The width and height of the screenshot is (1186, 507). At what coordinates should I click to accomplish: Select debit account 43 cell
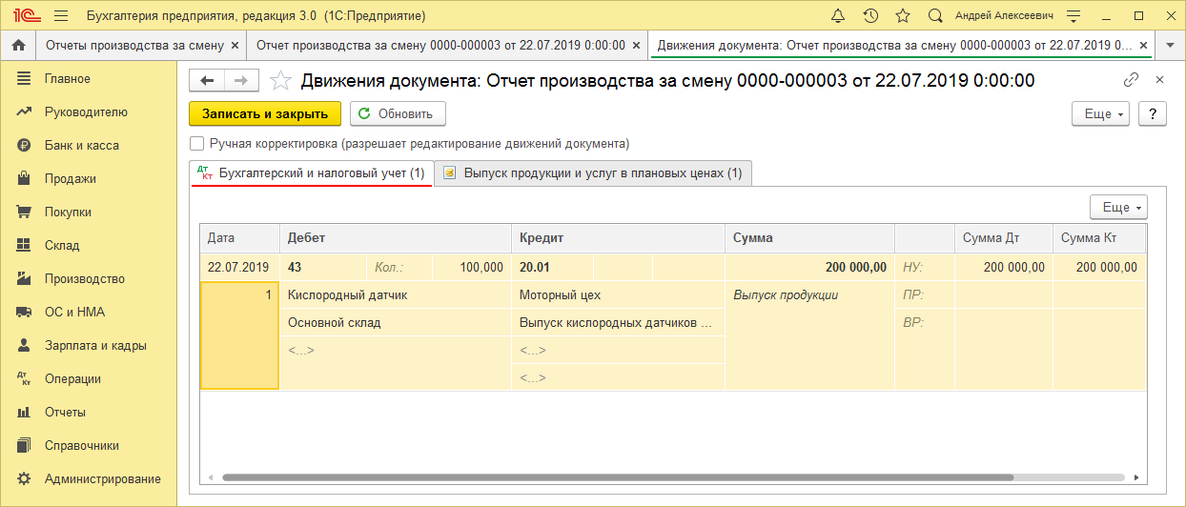(322, 267)
